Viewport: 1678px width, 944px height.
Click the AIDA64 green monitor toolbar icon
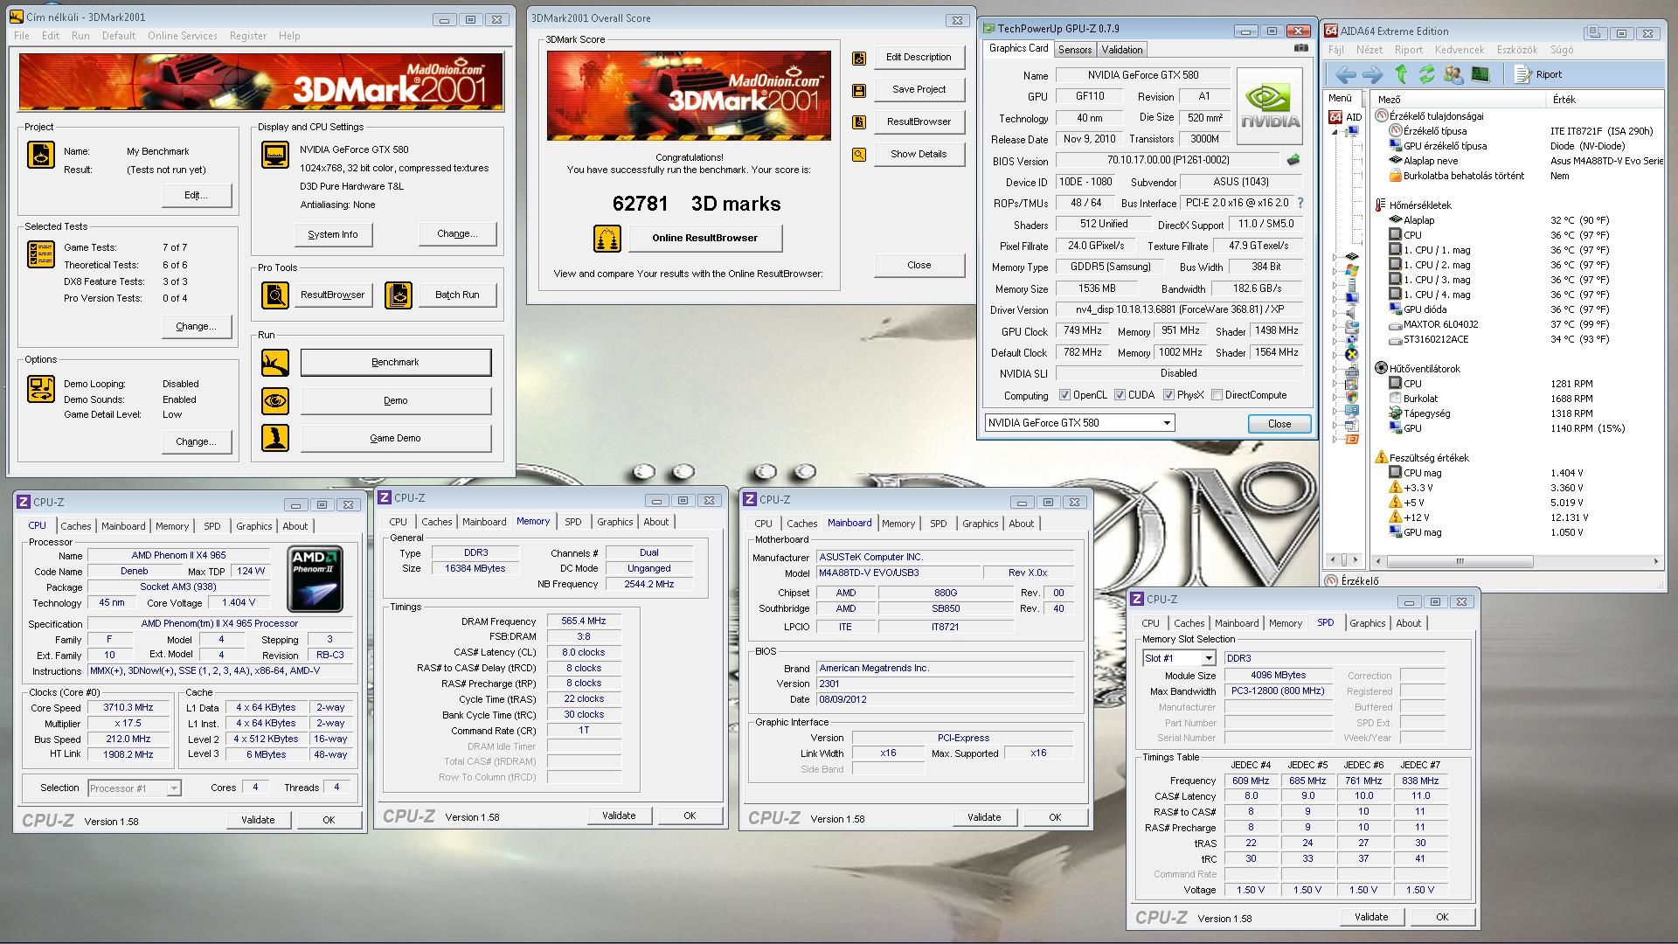pyautogui.click(x=1480, y=74)
